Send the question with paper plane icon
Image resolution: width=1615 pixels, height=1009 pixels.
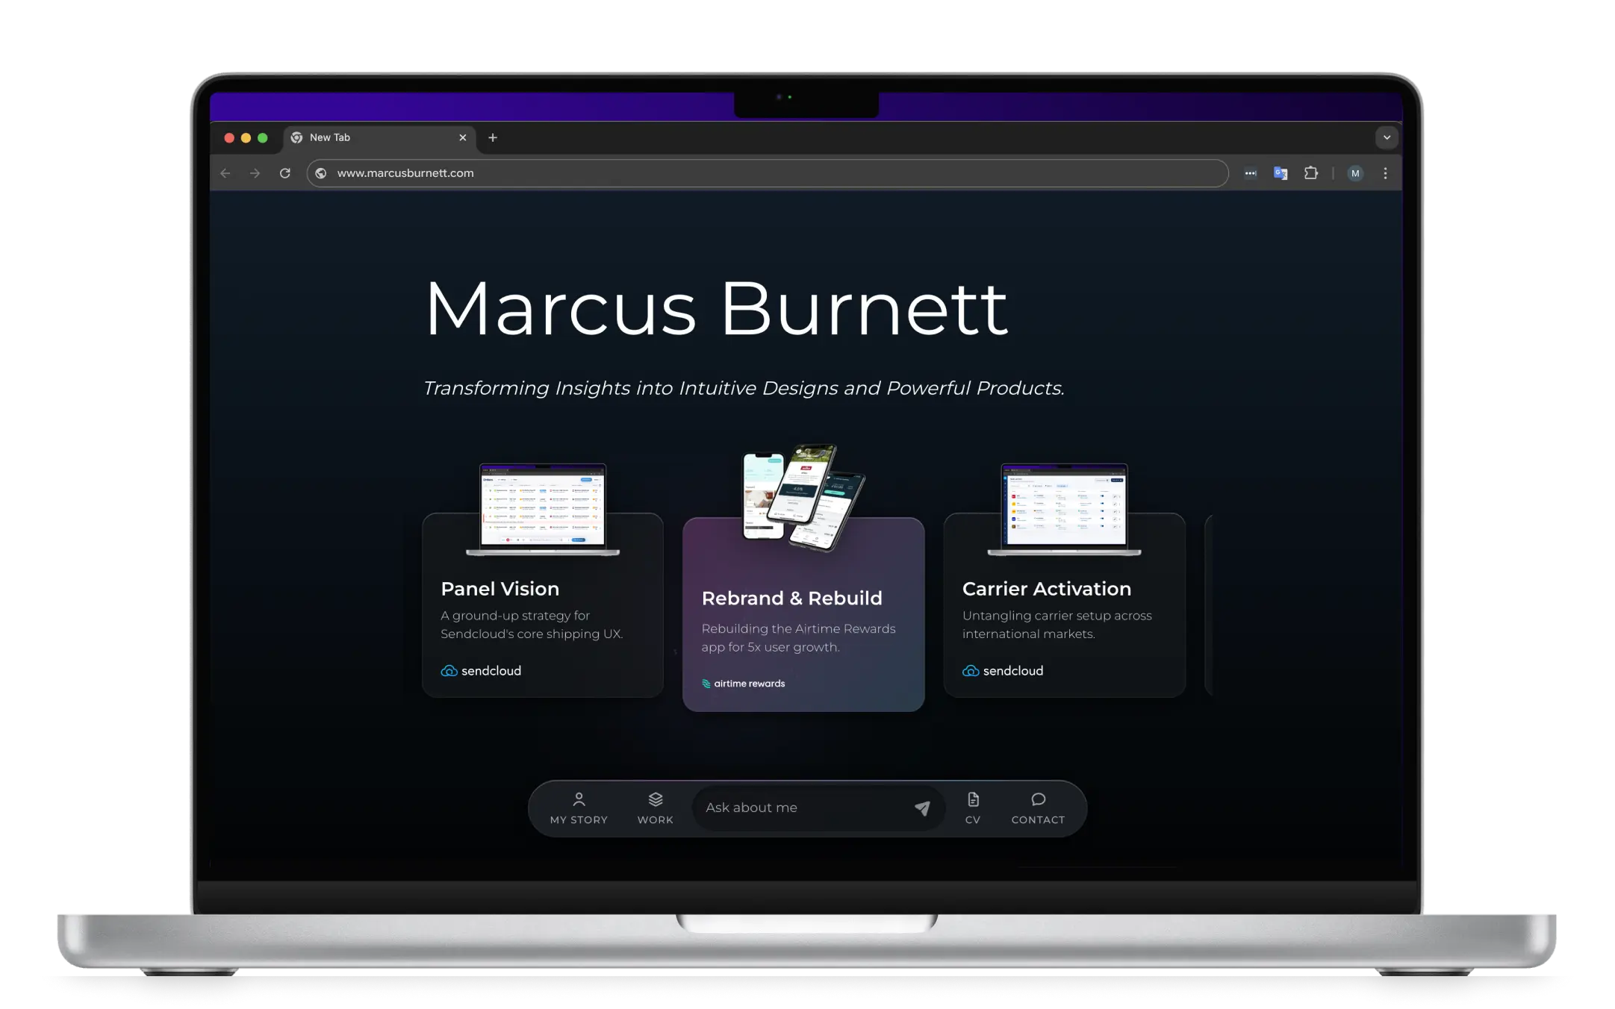point(922,808)
